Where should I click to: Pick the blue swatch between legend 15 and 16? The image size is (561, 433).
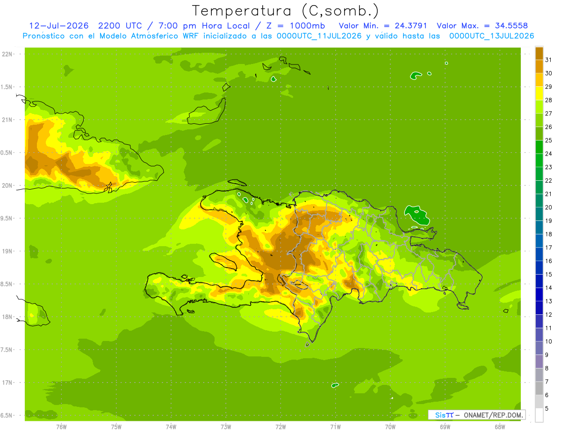point(539,268)
